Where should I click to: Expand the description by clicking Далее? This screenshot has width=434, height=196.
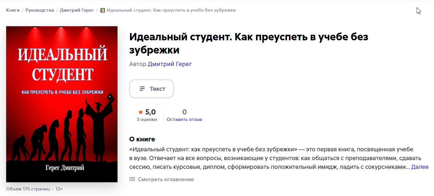[420, 166]
